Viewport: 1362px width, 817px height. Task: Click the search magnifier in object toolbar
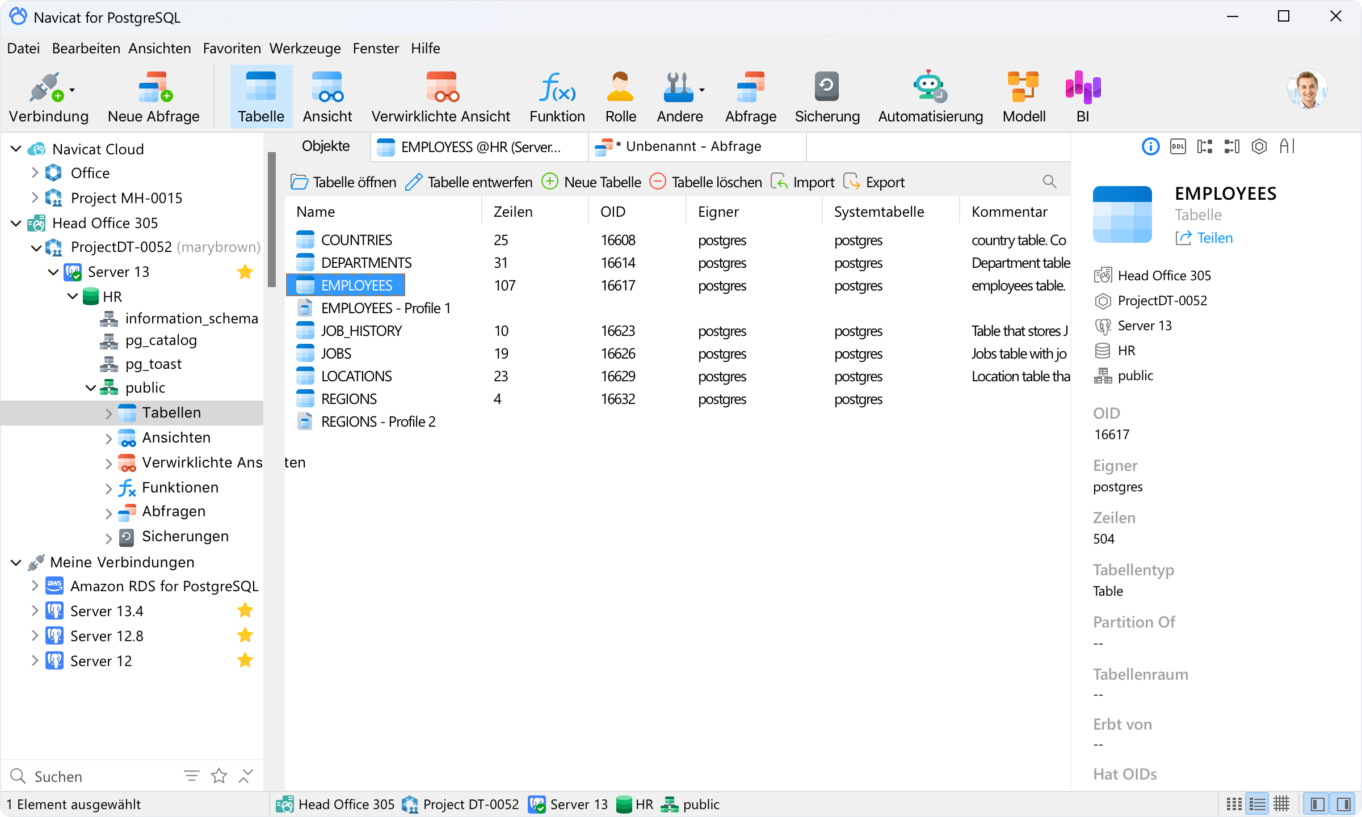point(1049,182)
